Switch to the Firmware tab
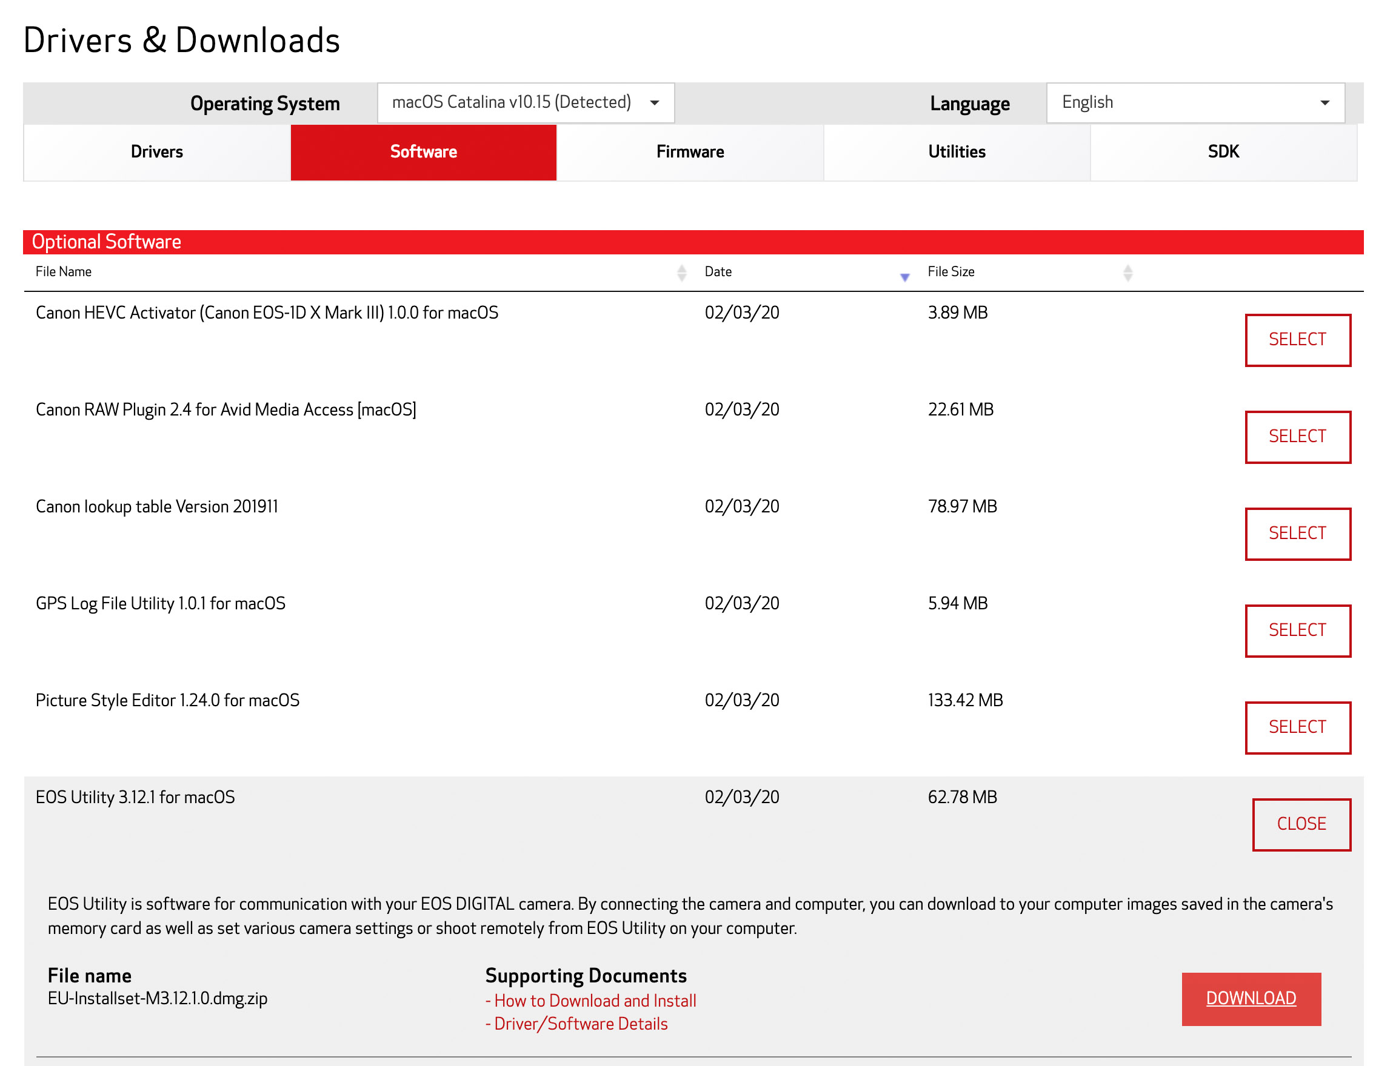Screen dimensions: 1393x1066 [x=690, y=152]
